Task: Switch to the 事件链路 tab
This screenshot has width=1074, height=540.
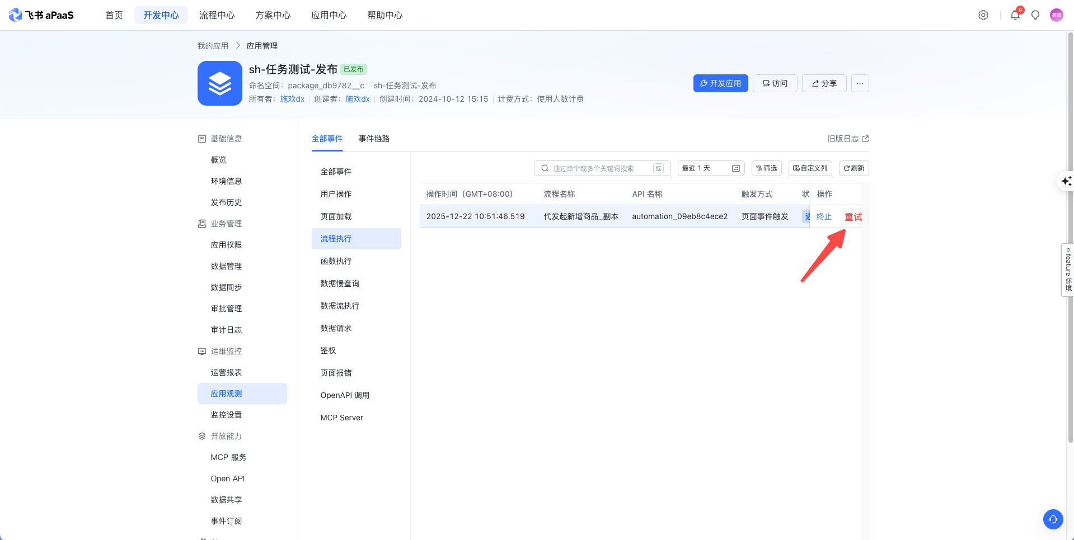Action: [374, 139]
